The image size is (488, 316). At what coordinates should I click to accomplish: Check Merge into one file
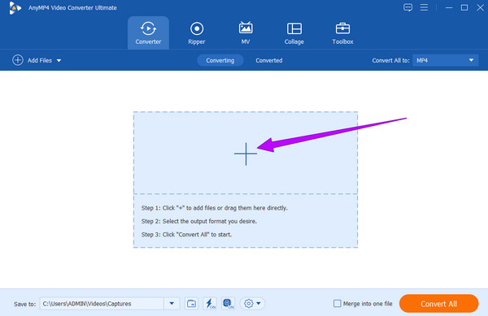[x=337, y=304]
